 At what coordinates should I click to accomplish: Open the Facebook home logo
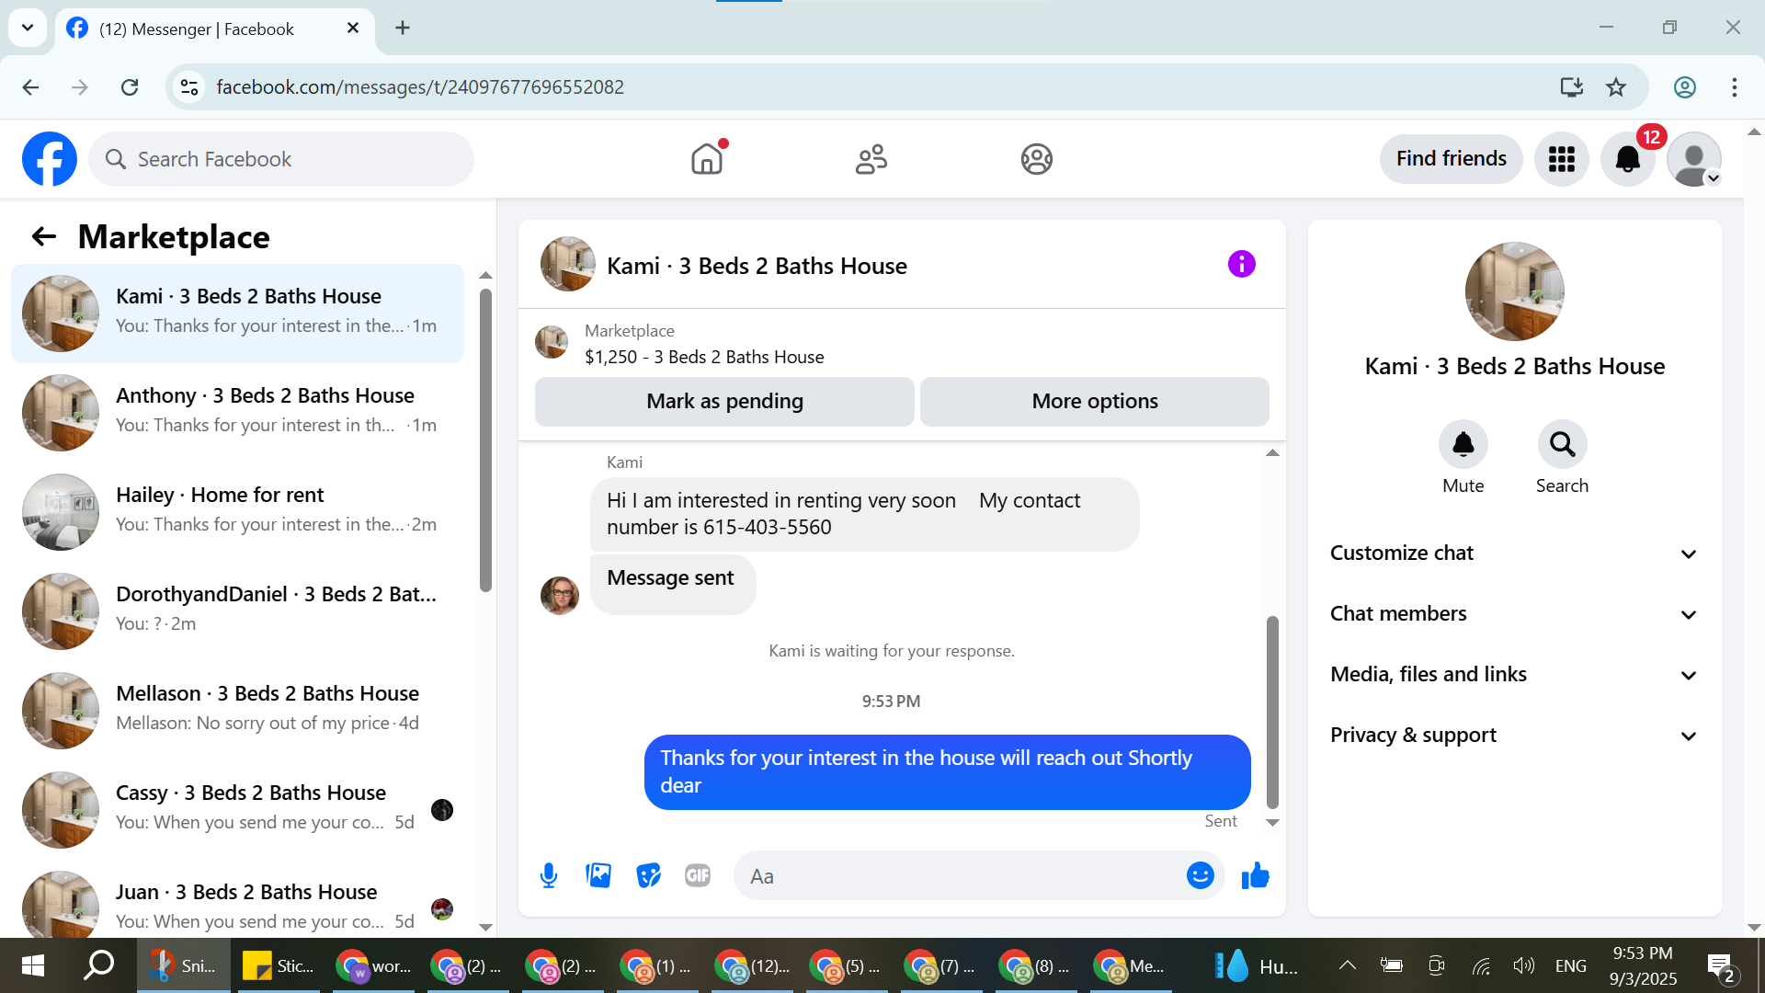coord(50,159)
